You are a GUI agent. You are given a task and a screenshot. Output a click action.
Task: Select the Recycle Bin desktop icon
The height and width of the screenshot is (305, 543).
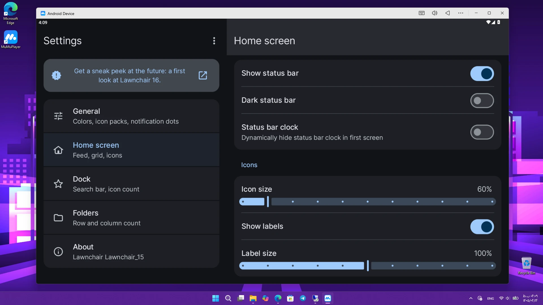point(526,265)
